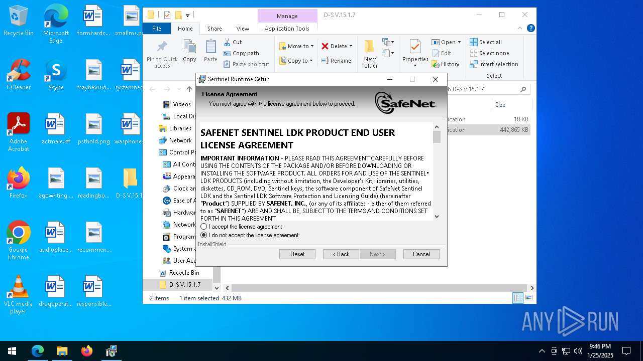Click Up arrow in Explorer navigation
Image resolution: width=643 pixels, height=361 pixels.
coord(189,89)
